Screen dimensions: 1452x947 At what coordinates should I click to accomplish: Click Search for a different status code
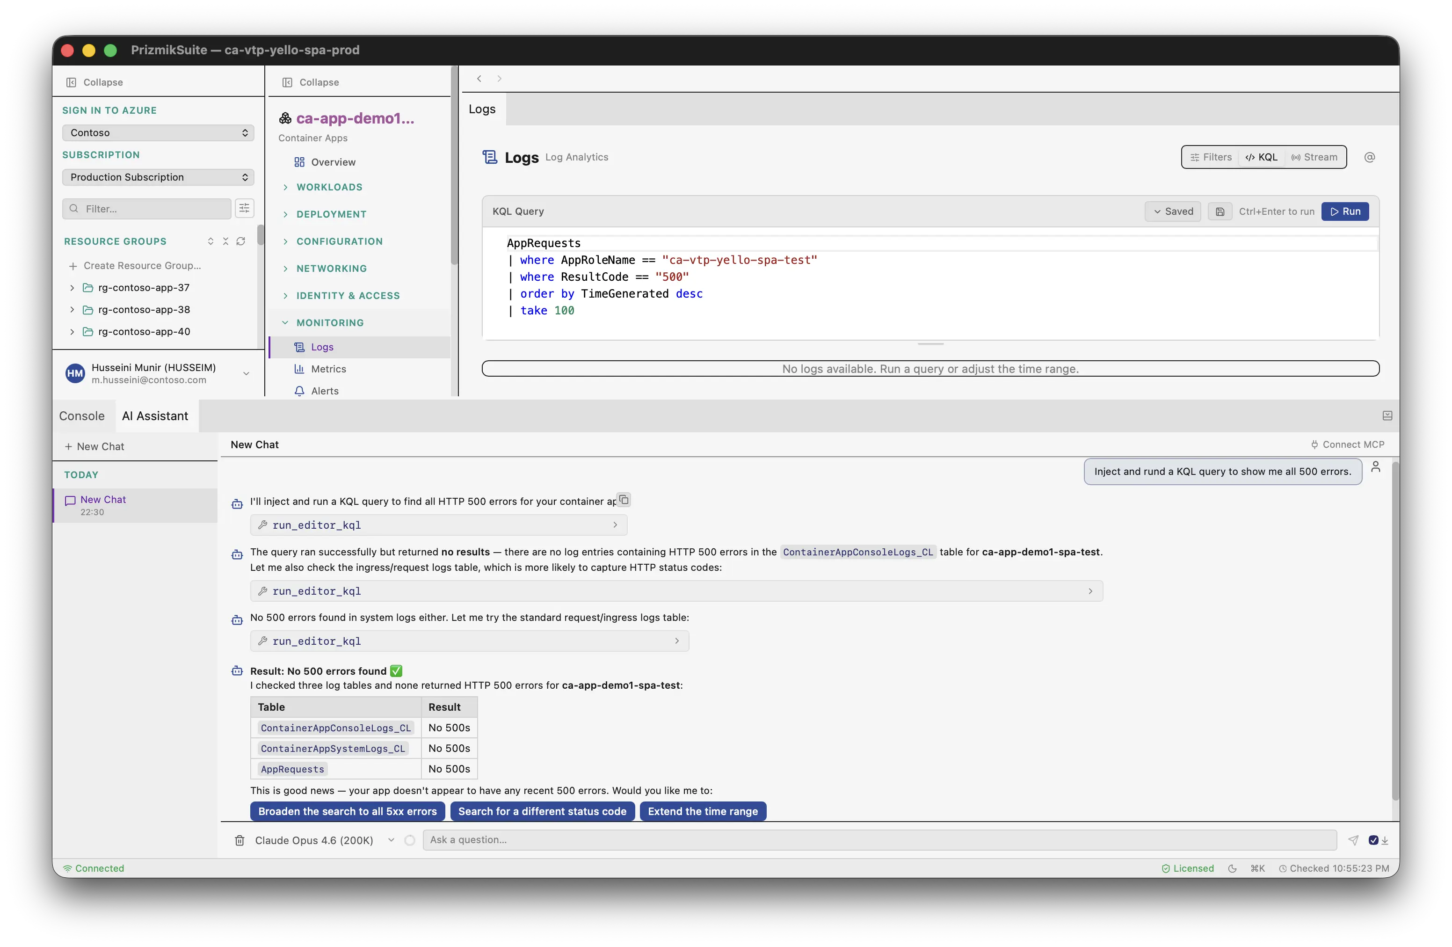tap(542, 811)
